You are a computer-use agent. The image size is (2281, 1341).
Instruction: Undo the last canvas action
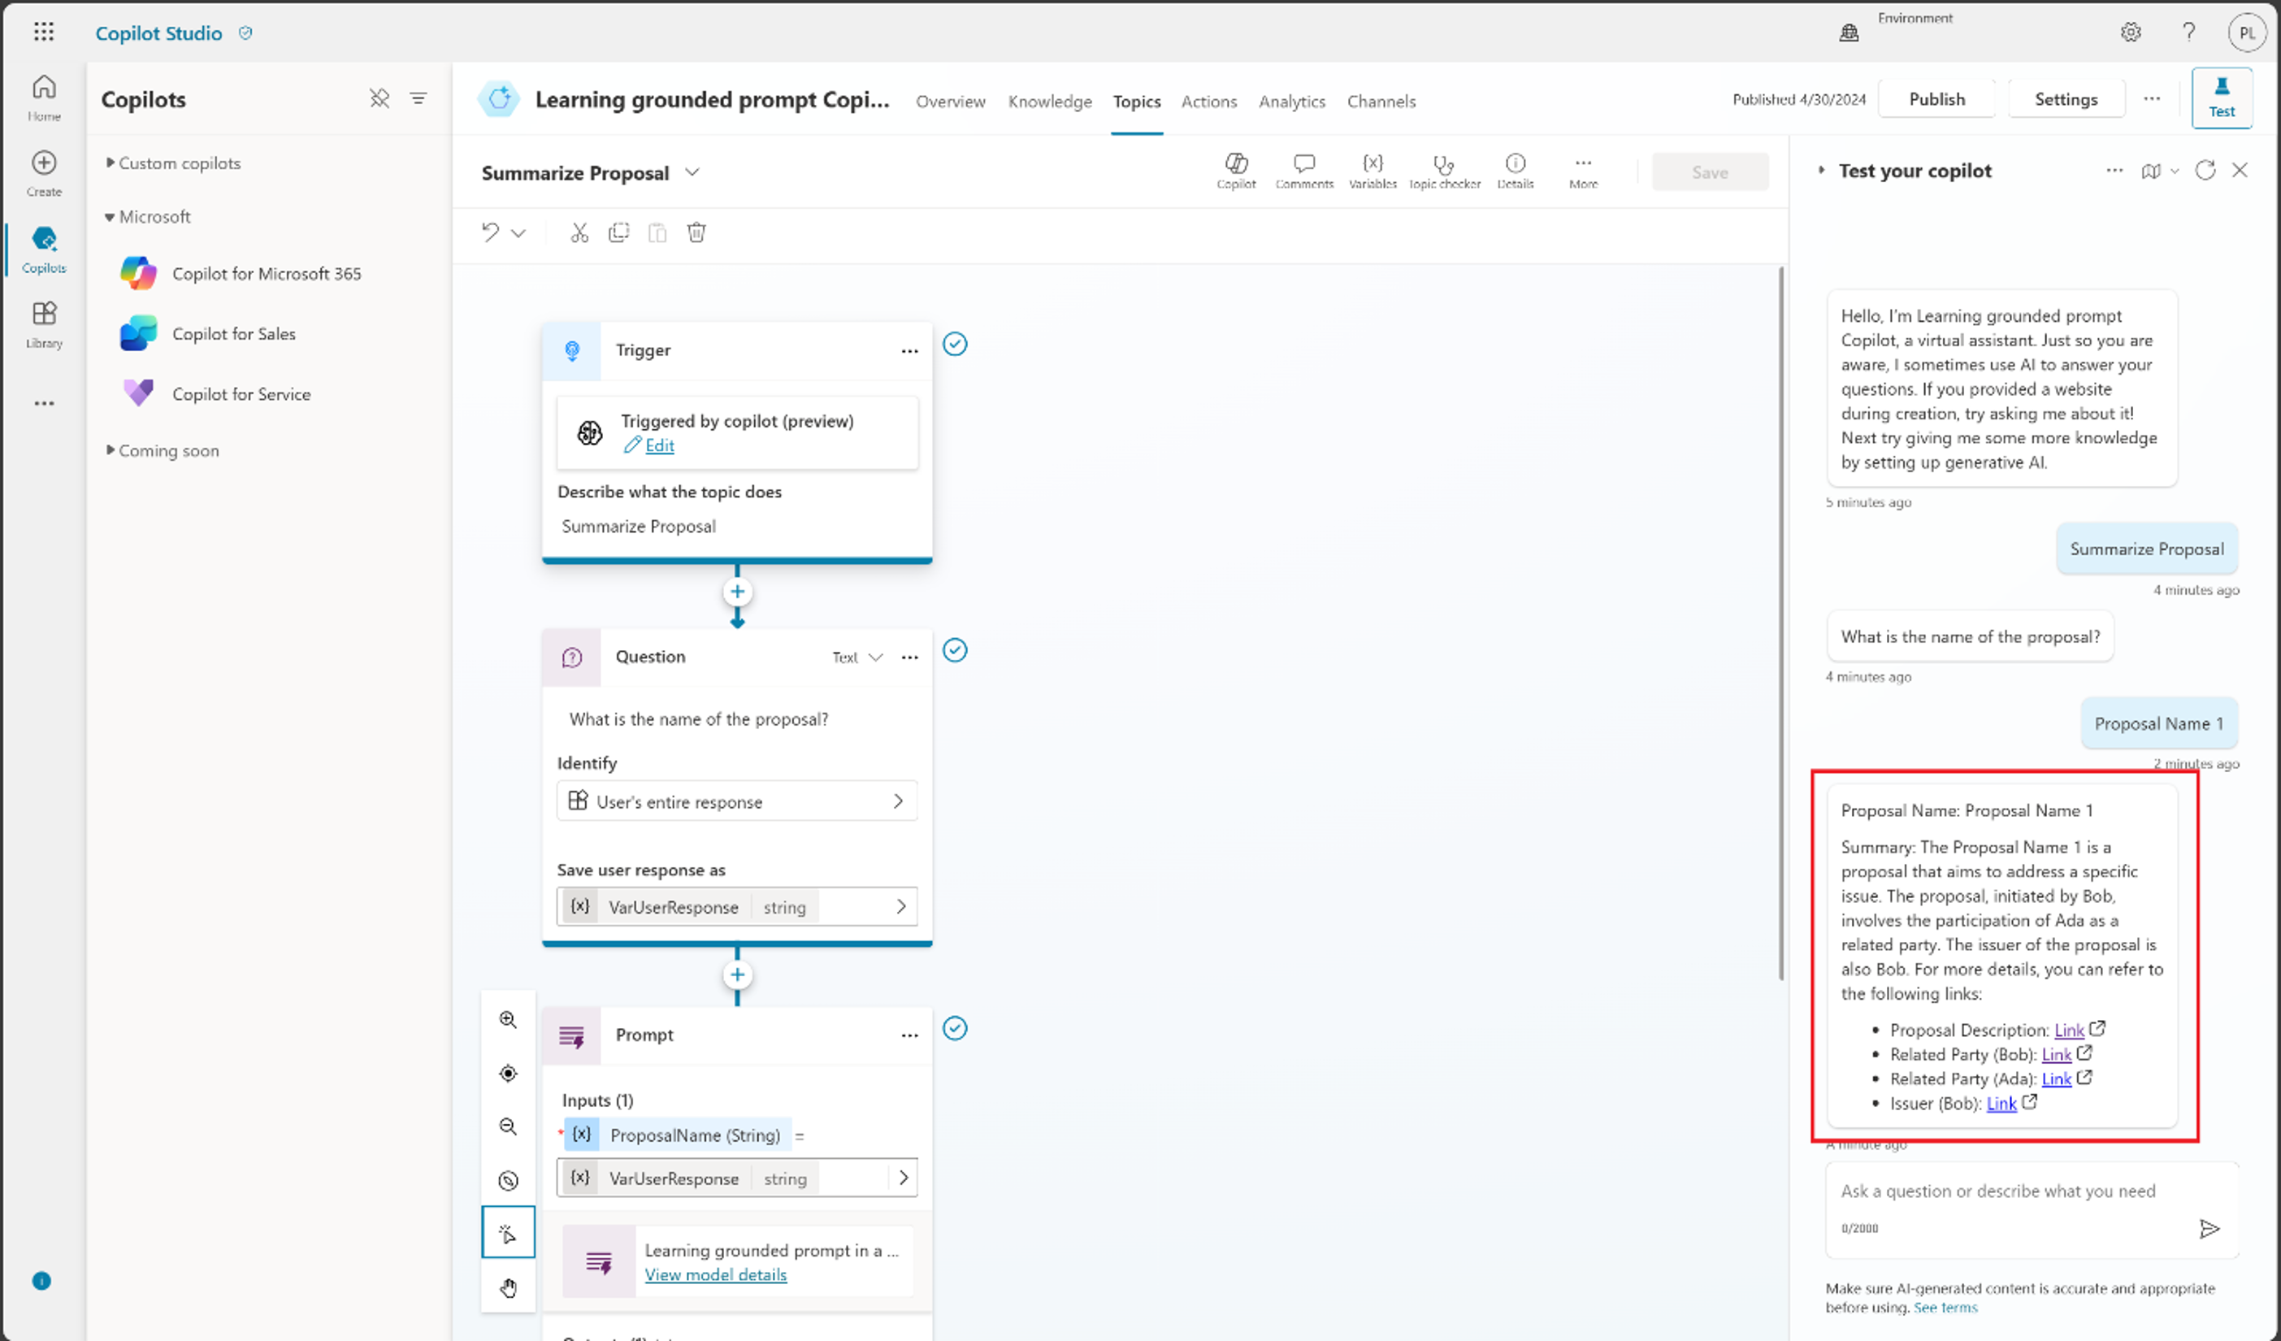pos(490,232)
